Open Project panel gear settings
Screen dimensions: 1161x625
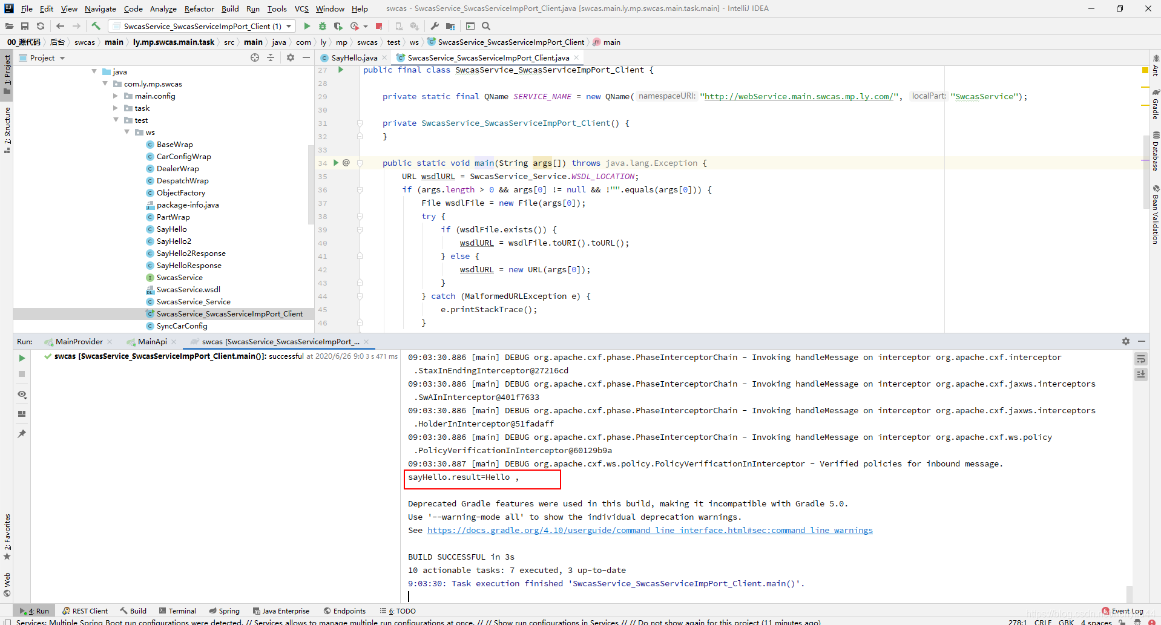291,57
